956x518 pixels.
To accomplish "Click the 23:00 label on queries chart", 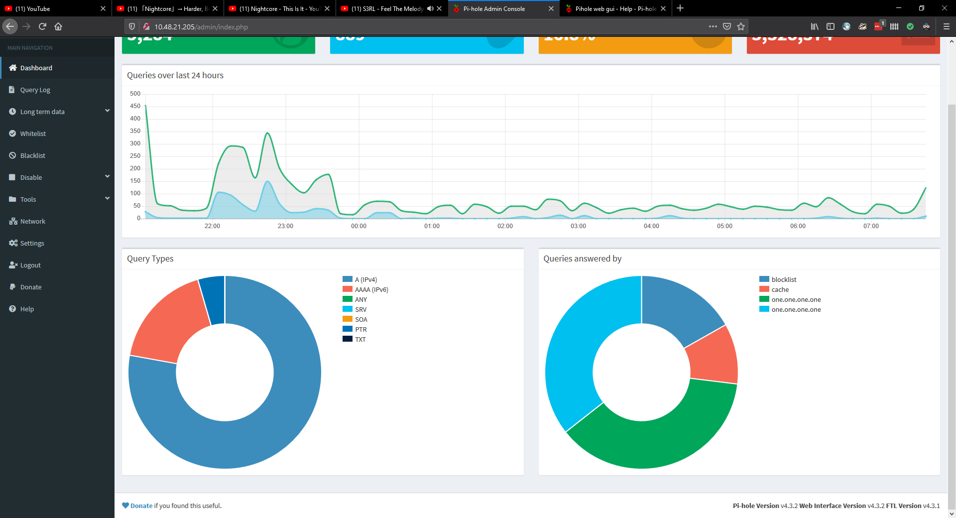I will (x=285, y=226).
